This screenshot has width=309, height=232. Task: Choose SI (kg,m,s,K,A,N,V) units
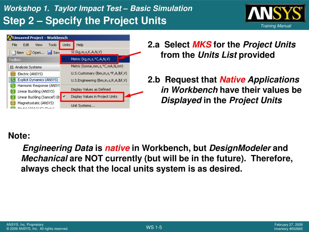(x=95, y=52)
